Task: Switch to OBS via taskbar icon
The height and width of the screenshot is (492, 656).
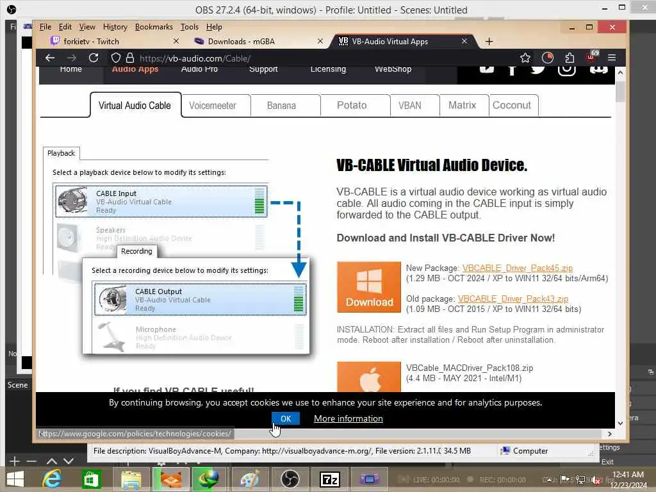Action: [290, 479]
